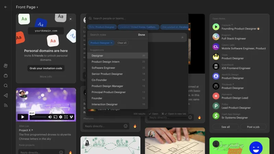Open emoji picker in #features reply field

(x=125, y=126)
